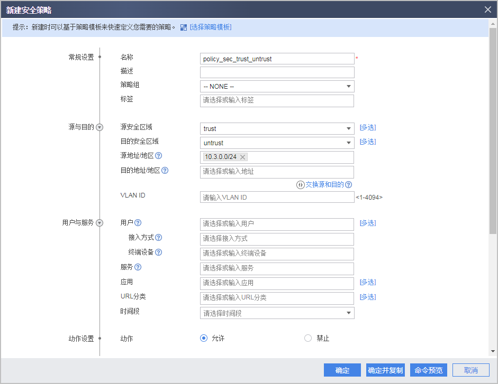Click the help icon next to 接入方式
Screen dimensions: 498x384
(159, 238)
